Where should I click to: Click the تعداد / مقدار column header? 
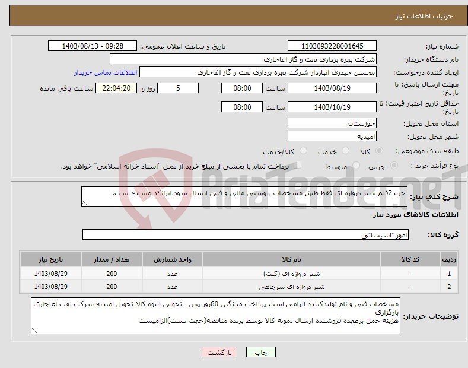coord(112,259)
